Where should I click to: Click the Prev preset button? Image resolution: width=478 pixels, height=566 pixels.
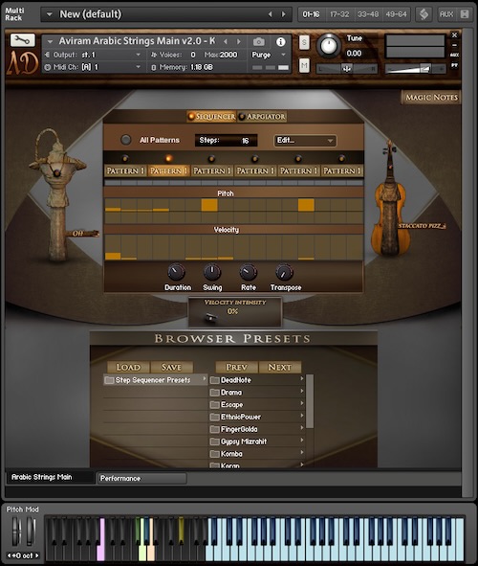[237, 367]
